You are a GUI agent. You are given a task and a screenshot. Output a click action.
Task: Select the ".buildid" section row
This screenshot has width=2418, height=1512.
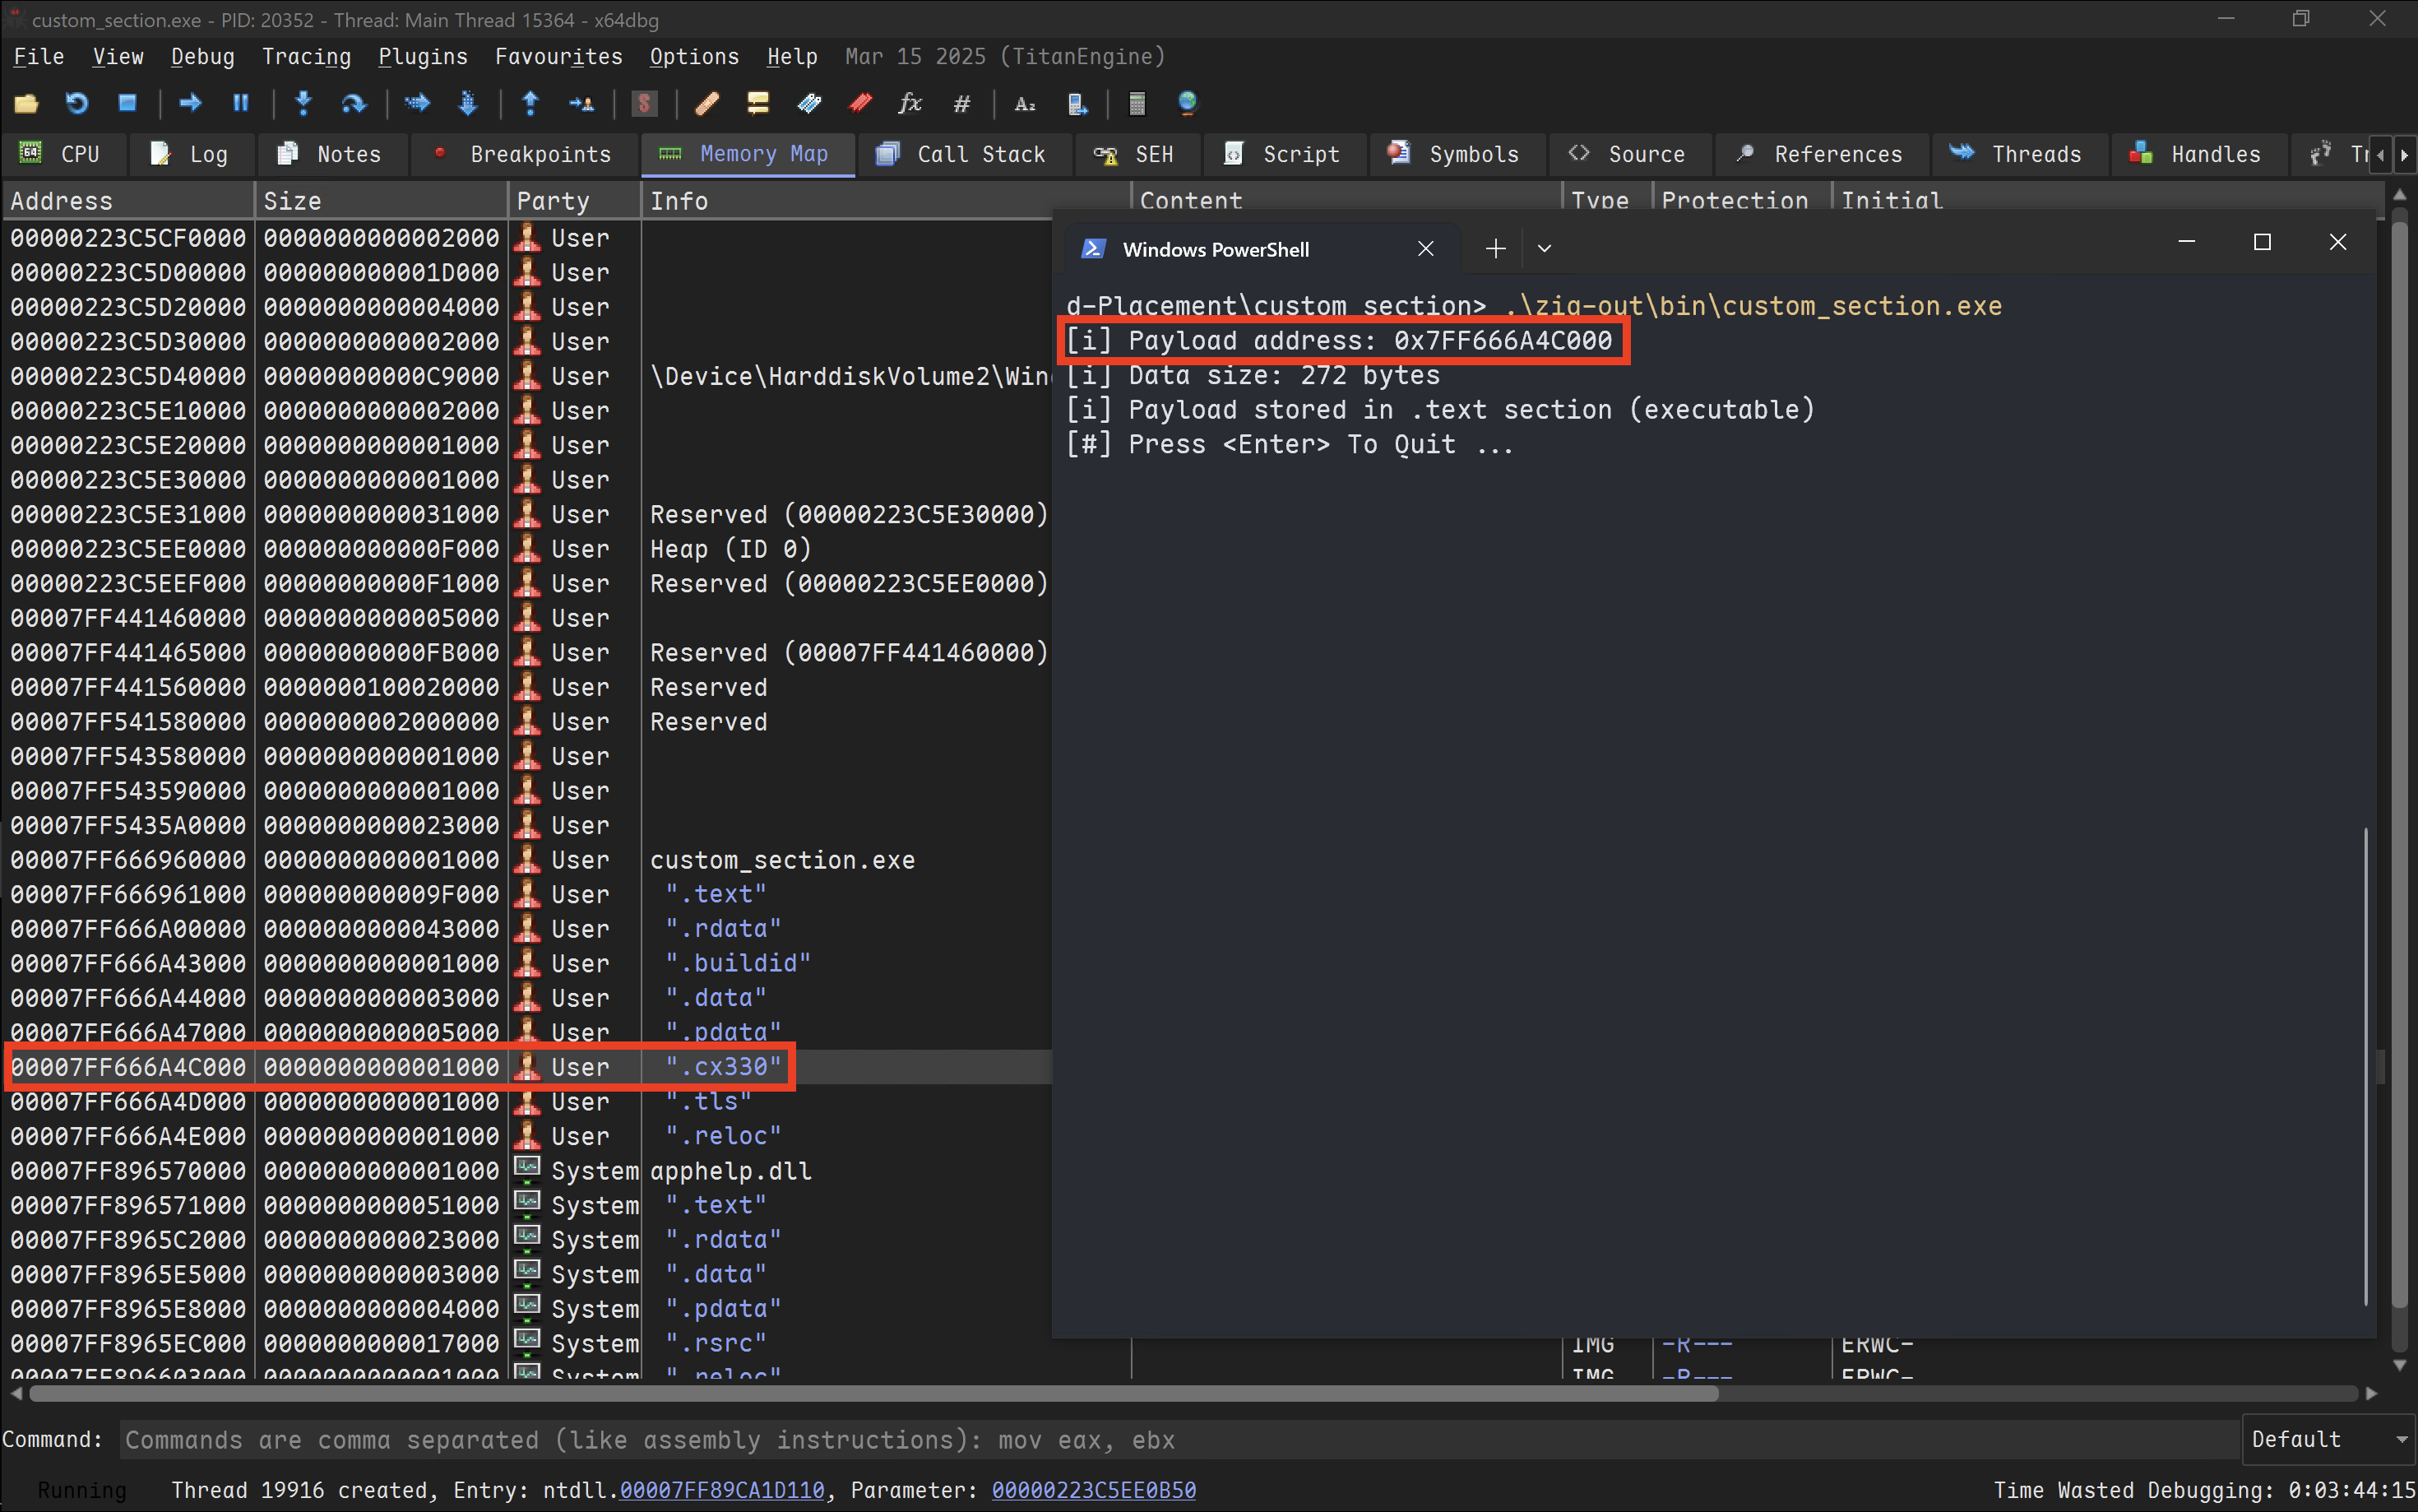tap(528, 963)
